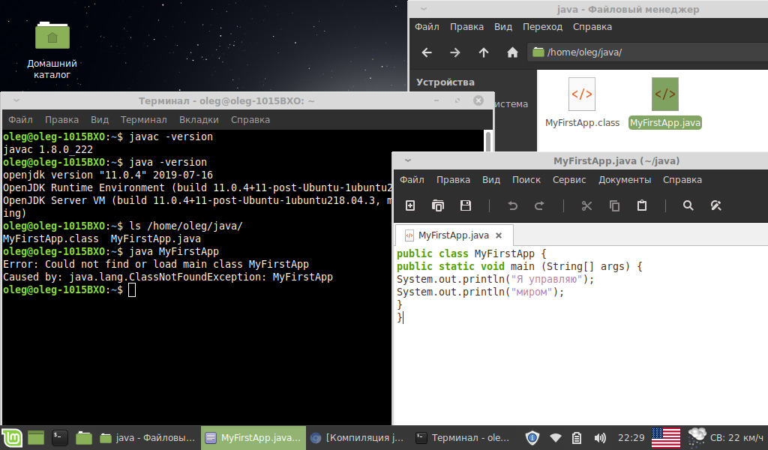Open the Сервис menu in text editor
The image size is (768, 450).
(x=569, y=180)
